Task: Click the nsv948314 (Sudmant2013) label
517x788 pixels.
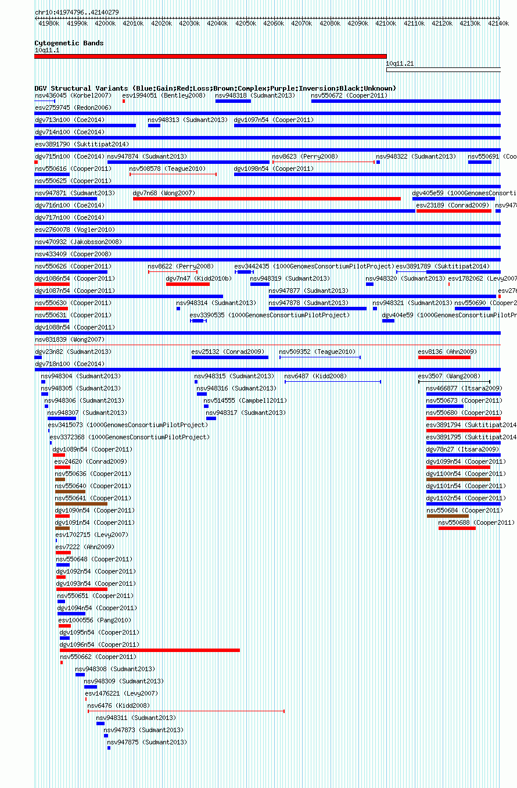Action: [x=216, y=303]
